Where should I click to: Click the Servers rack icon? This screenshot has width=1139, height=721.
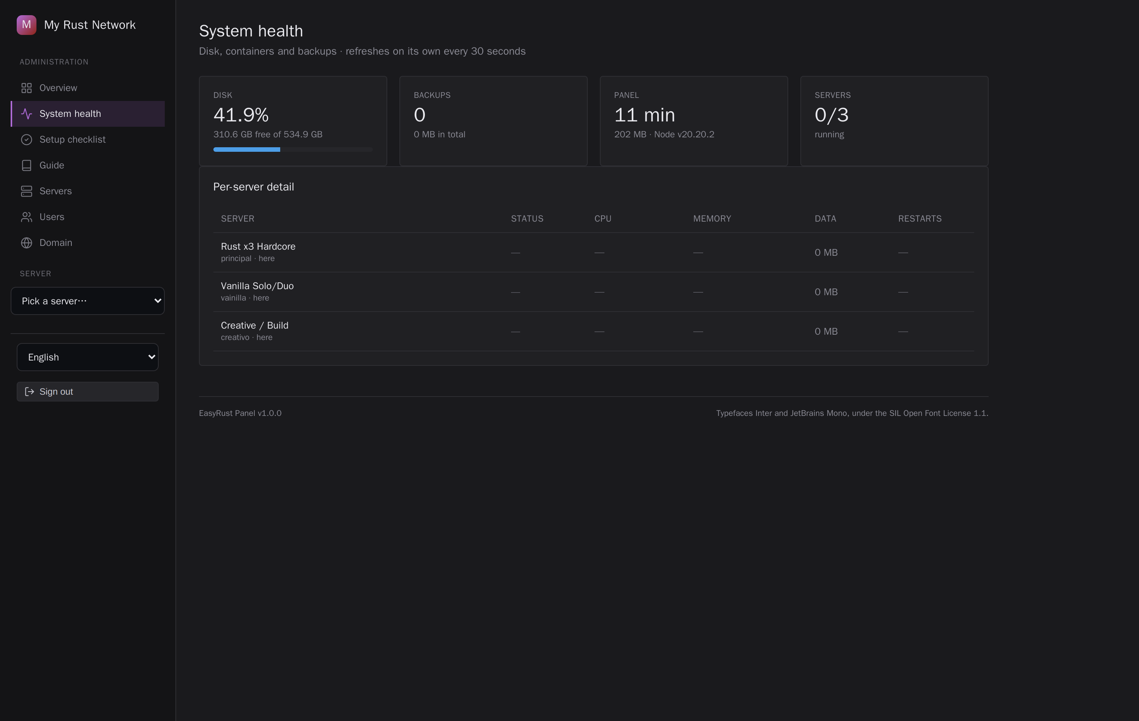(x=27, y=191)
